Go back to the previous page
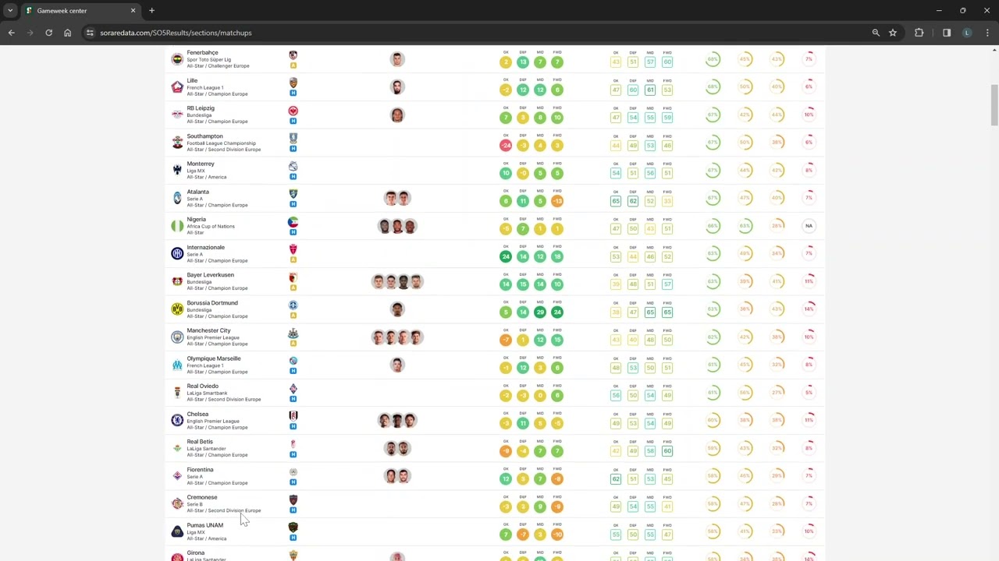999x561 pixels. coord(11,33)
